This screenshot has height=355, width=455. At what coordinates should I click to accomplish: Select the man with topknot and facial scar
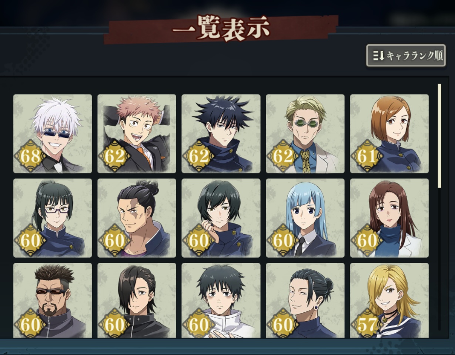coord(137,218)
